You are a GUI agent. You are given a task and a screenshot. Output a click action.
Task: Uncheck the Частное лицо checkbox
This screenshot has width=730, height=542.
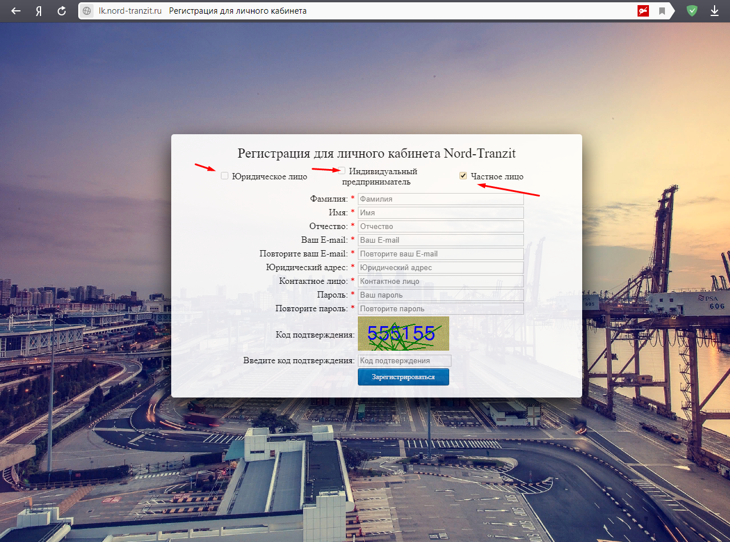(463, 176)
